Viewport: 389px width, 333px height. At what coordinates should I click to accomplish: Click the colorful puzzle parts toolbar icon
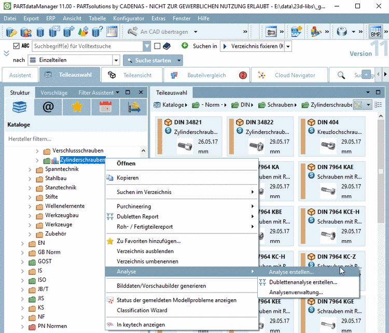(x=316, y=32)
